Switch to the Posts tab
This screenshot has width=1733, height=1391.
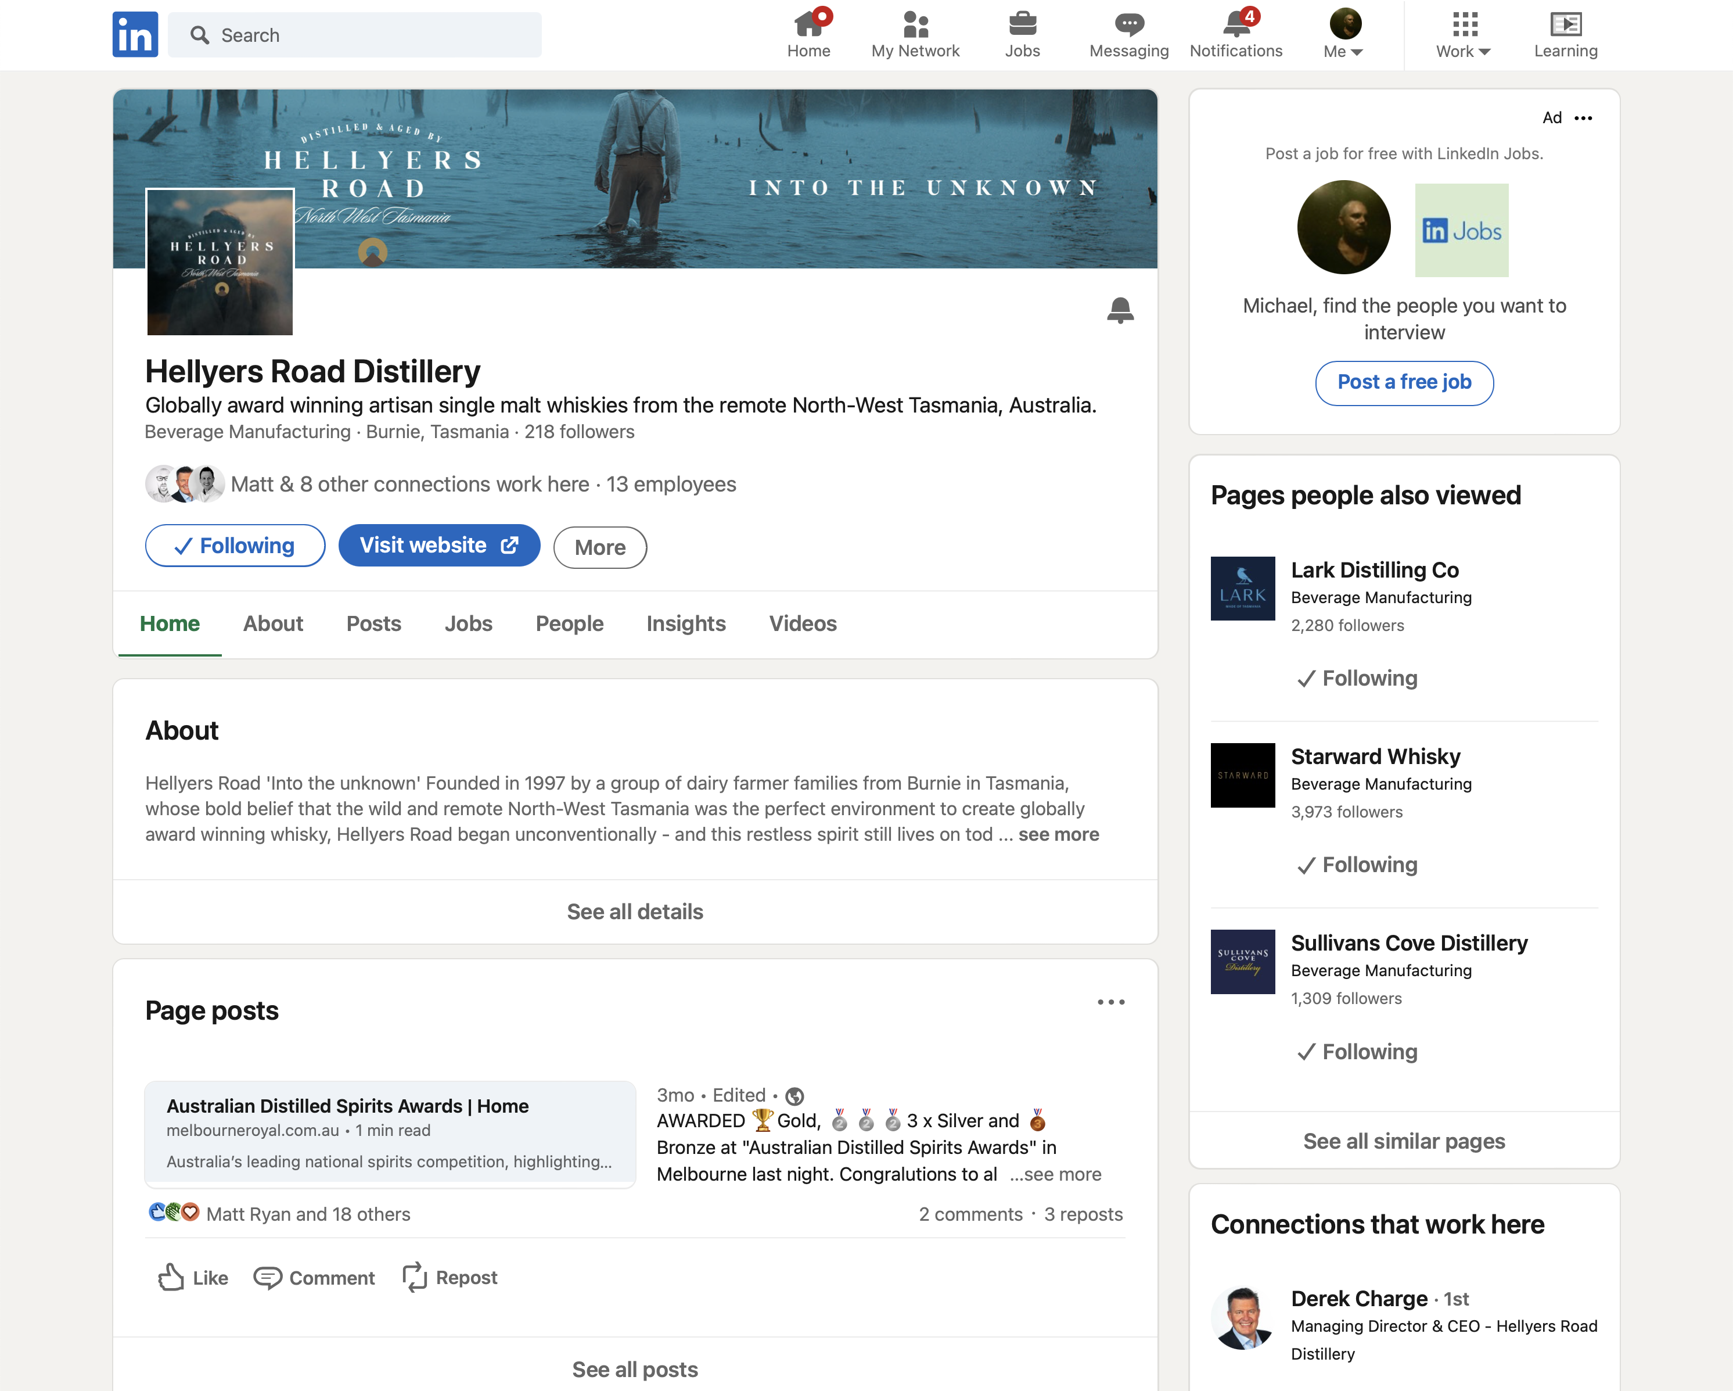373,623
